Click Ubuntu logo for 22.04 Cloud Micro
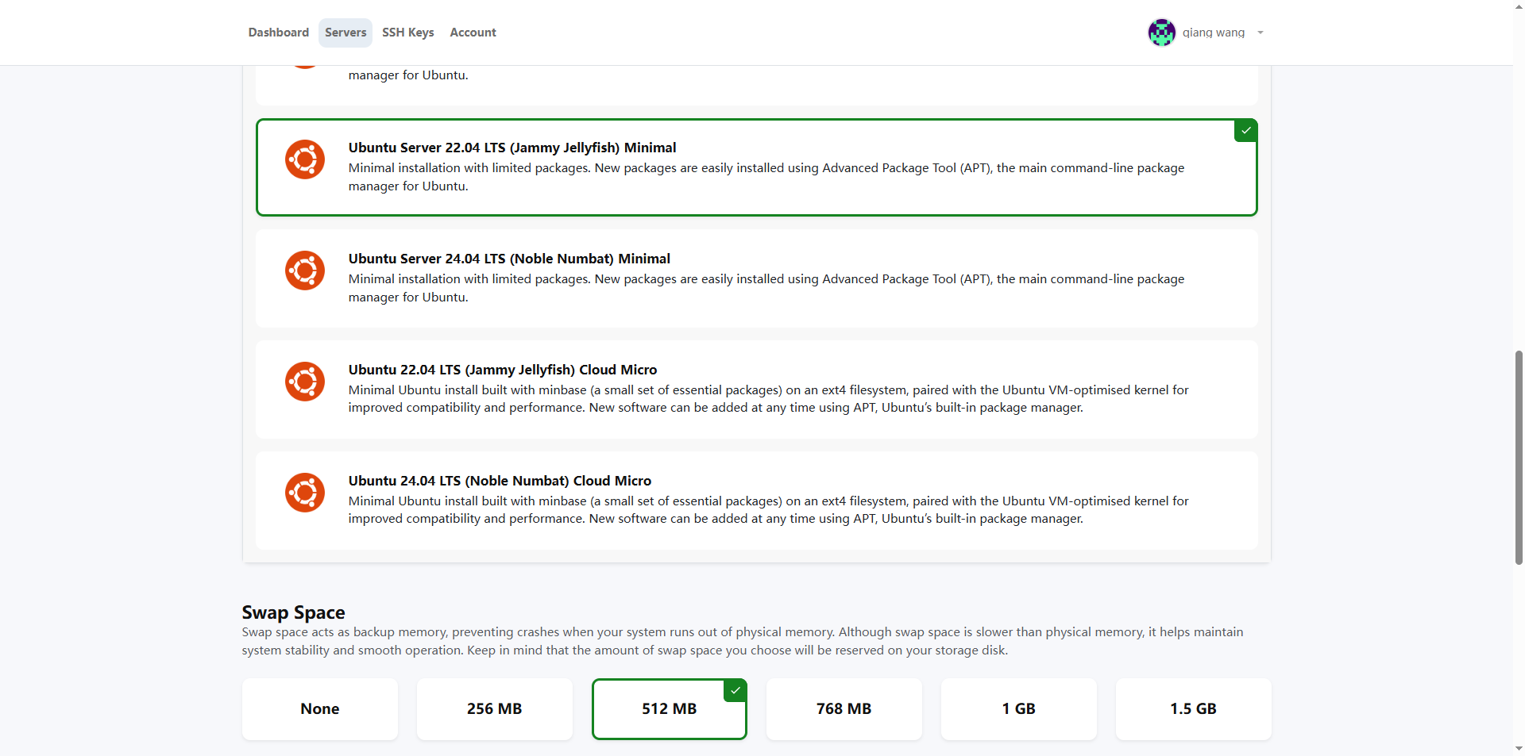Viewport: 1525px width, 756px height. pos(305,382)
